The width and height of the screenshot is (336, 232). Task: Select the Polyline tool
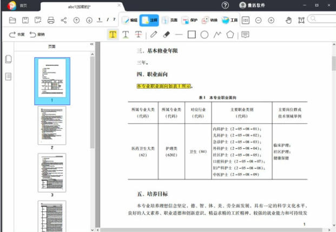(x=218, y=34)
